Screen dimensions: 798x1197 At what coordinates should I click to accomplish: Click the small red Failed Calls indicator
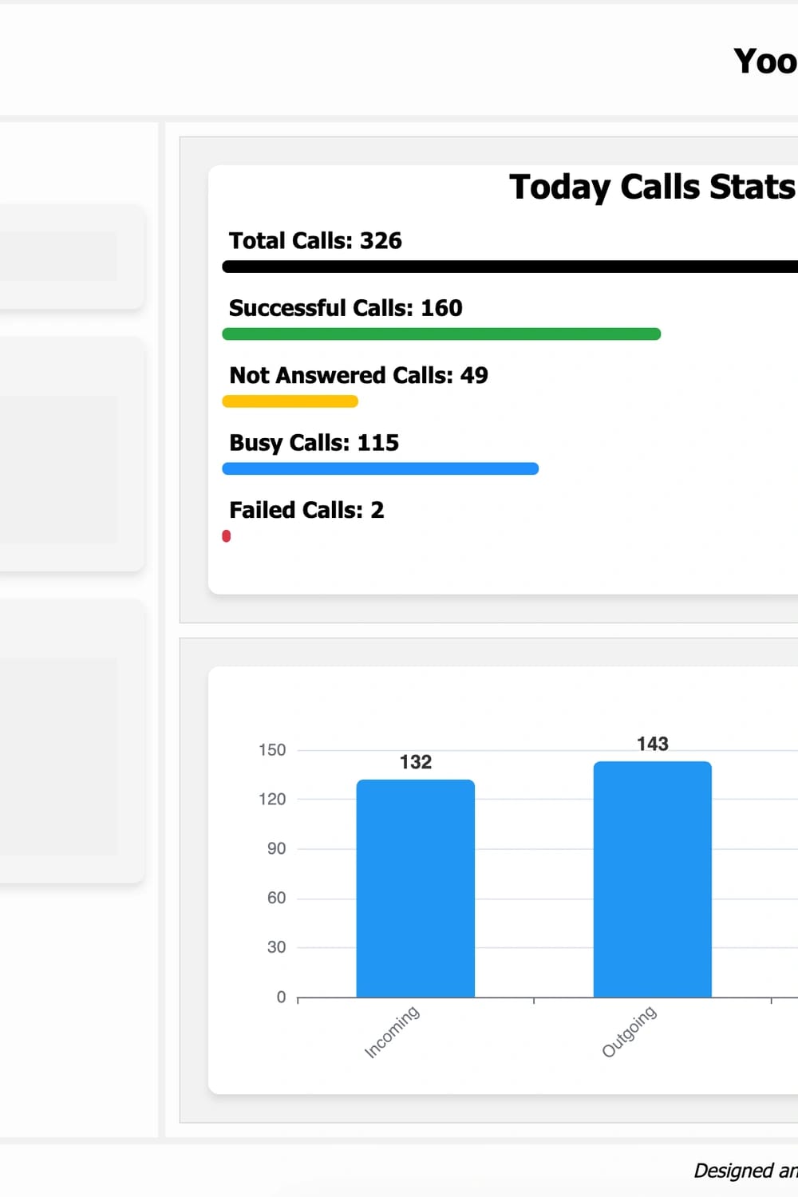[x=226, y=536]
